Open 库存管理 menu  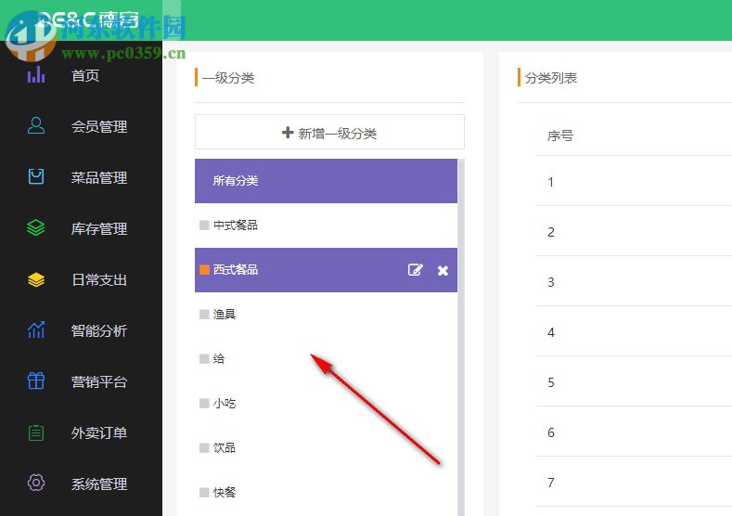(x=99, y=229)
